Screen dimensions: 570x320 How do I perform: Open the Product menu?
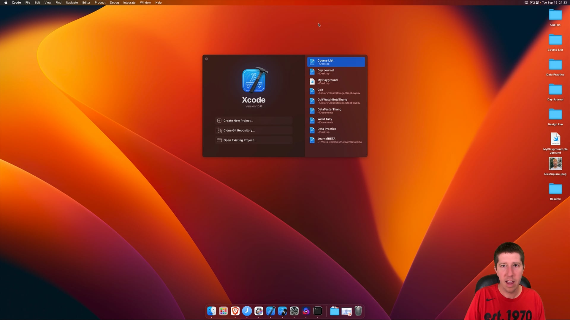100,3
